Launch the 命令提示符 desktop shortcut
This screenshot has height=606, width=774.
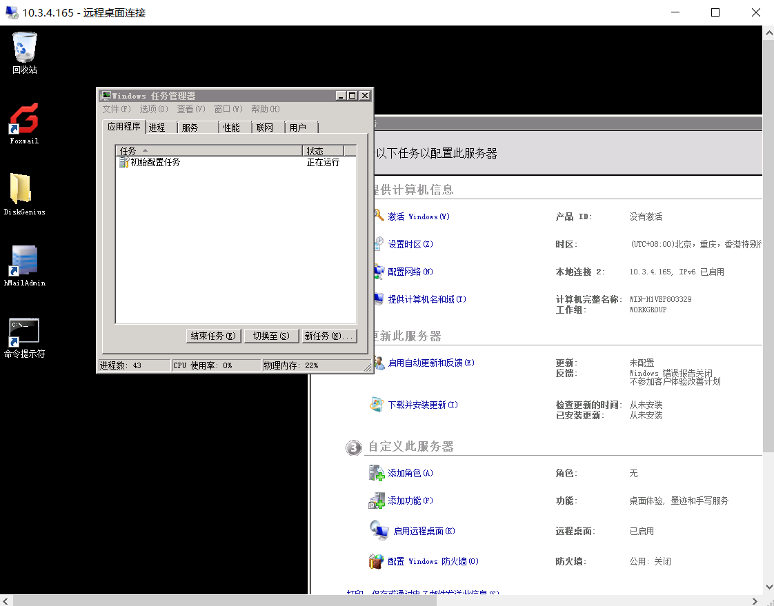point(24,332)
